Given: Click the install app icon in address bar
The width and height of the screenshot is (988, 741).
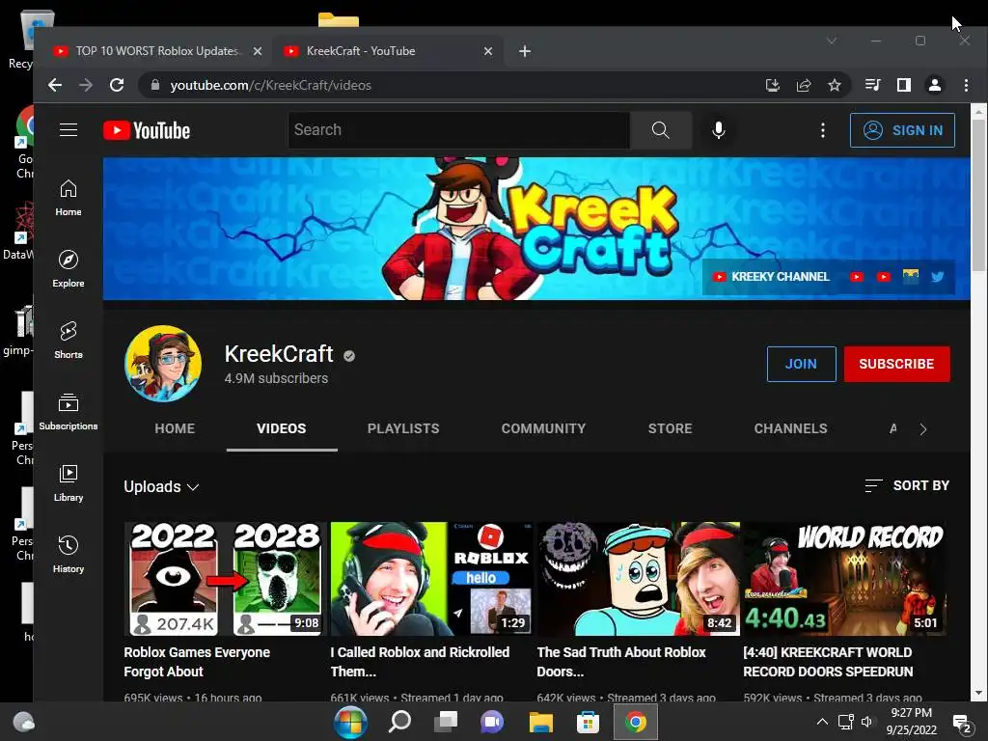Looking at the screenshot, I should click(x=773, y=85).
